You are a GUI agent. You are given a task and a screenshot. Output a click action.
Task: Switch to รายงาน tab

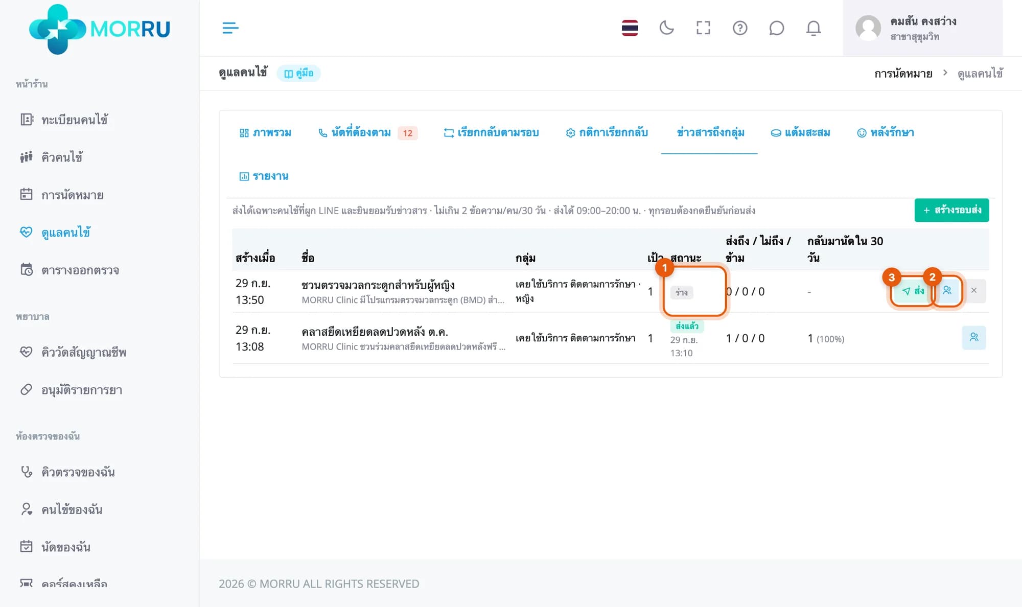[x=264, y=176]
